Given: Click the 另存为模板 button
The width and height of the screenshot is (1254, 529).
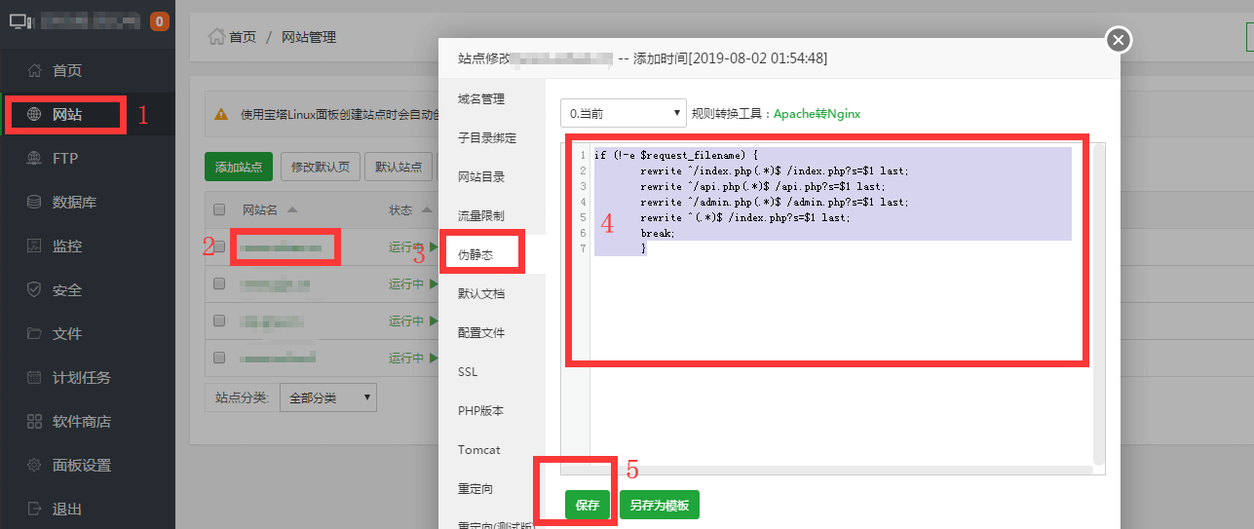Looking at the screenshot, I should click(660, 505).
